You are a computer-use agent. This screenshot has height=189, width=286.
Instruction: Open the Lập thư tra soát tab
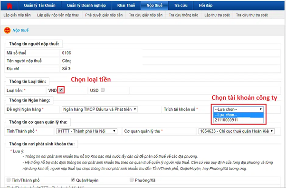(x=217, y=15)
